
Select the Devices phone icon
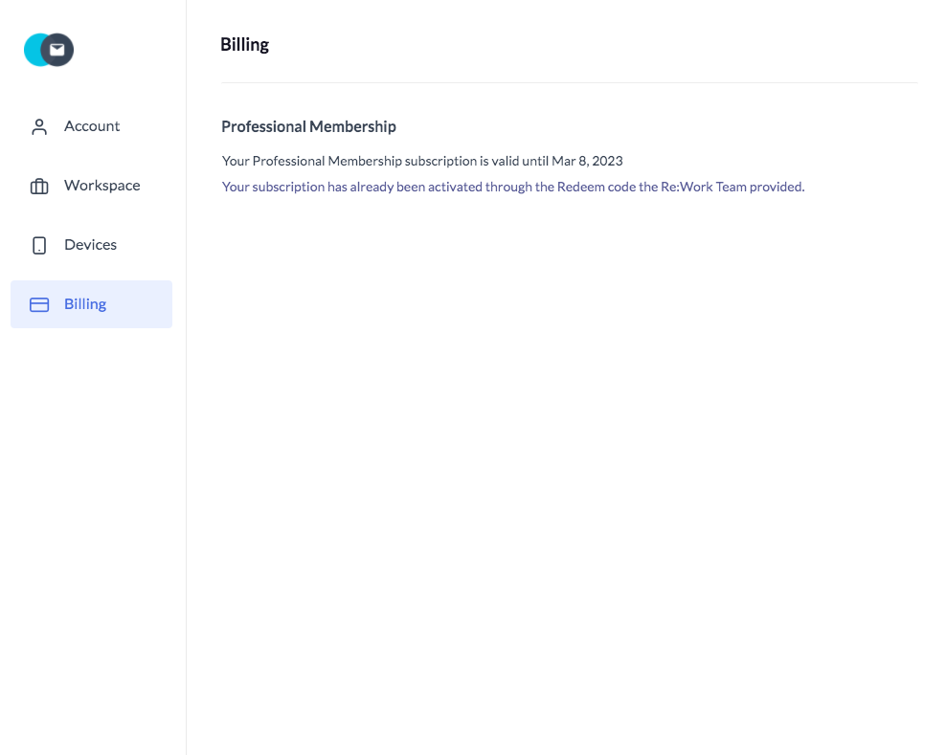click(x=39, y=245)
